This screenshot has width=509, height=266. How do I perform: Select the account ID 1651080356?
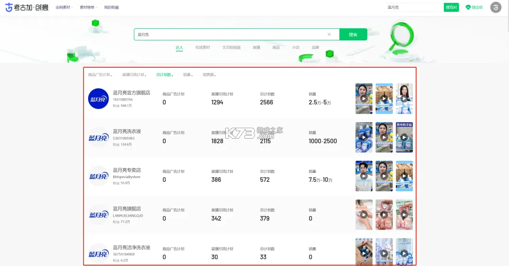coord(123,99)
